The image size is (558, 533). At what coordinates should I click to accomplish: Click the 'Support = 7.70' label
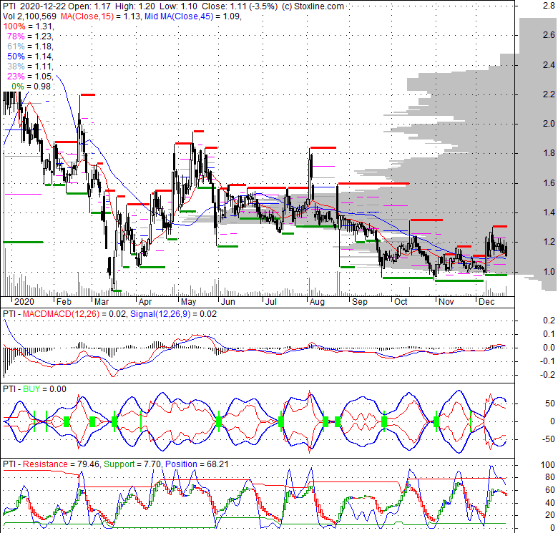tap(133, 464)
